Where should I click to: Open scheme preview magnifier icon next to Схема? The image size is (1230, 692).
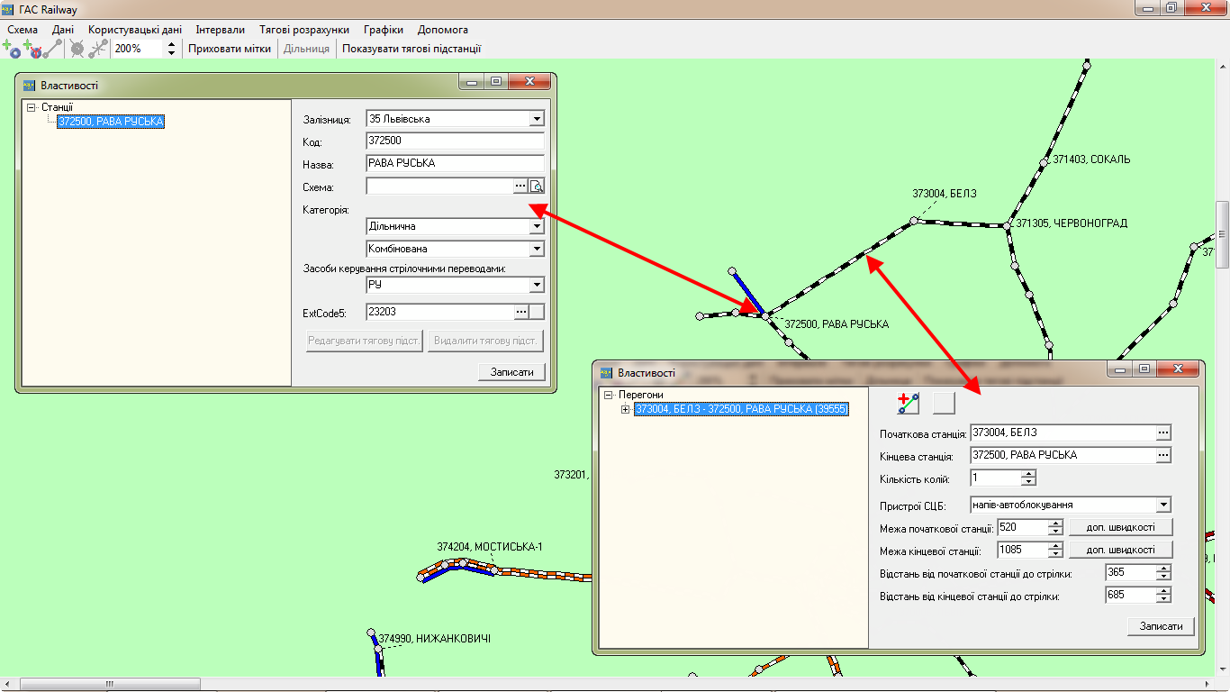537,187
